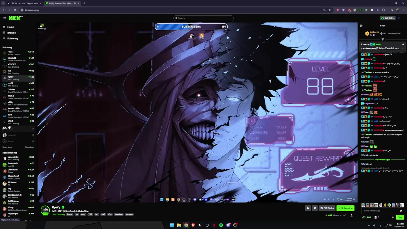Open Firas channel in Following list
Screen dimensions: 407x229
click(18, 53)
